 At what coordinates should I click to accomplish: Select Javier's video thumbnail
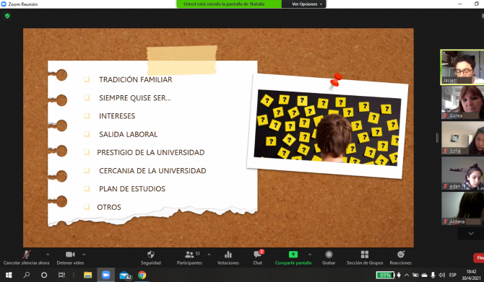462,67
